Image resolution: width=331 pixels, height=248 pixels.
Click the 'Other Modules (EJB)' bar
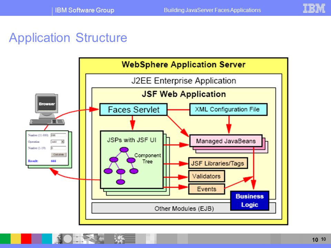pyautogui.click(x=184, y=208)
